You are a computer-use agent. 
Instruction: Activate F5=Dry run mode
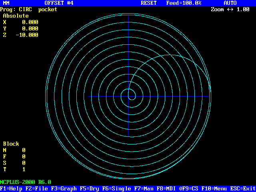90,189
